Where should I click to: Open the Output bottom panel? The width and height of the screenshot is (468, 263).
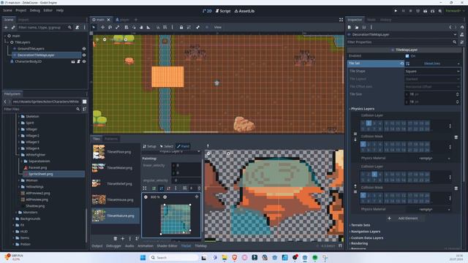[97, 246]
